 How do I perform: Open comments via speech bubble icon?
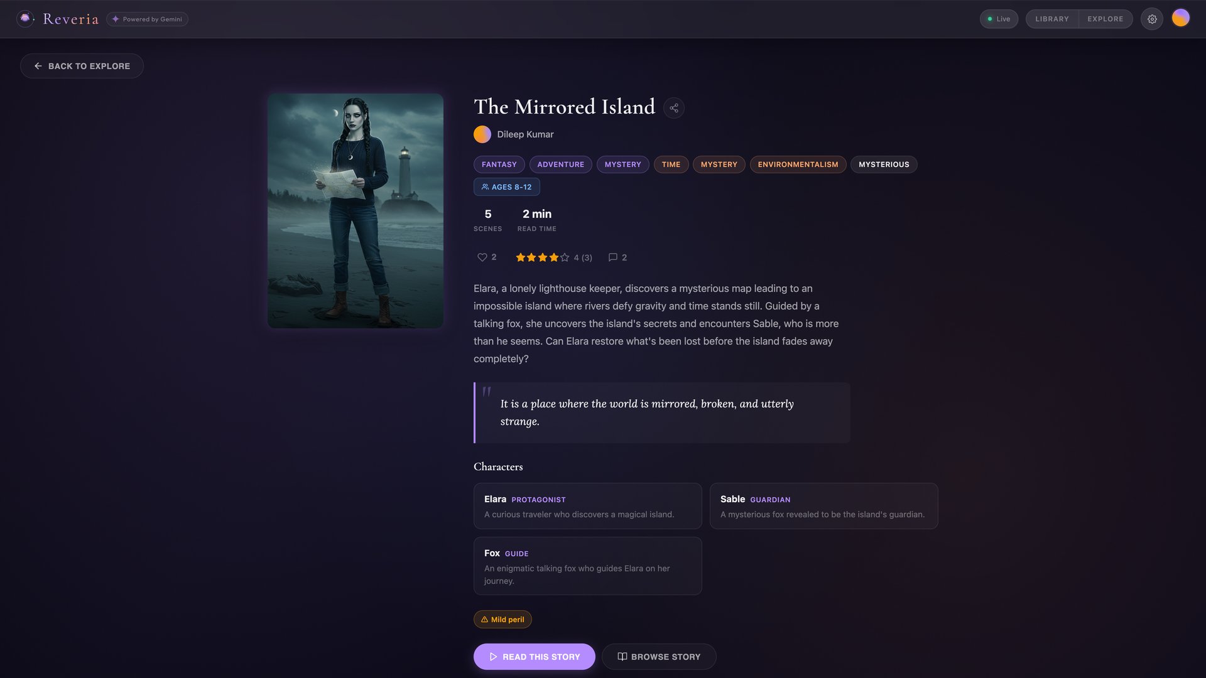click(x=613, y=257)
